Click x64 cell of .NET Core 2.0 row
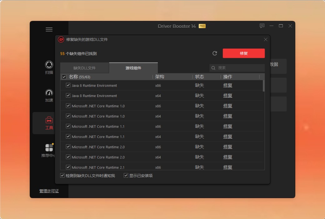This screenshot has height=219, width=325. [x=158, y=157]
